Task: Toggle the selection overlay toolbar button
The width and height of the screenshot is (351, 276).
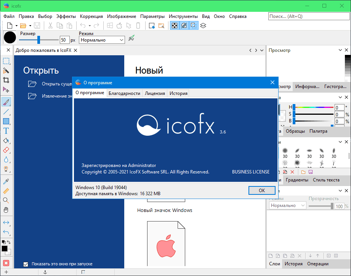Action: coord(194,26)
